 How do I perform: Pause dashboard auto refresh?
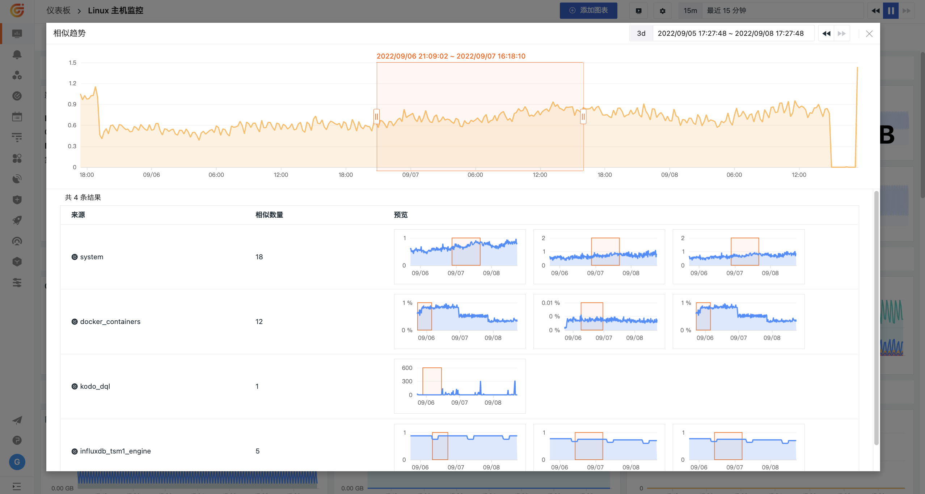(891, 11)
